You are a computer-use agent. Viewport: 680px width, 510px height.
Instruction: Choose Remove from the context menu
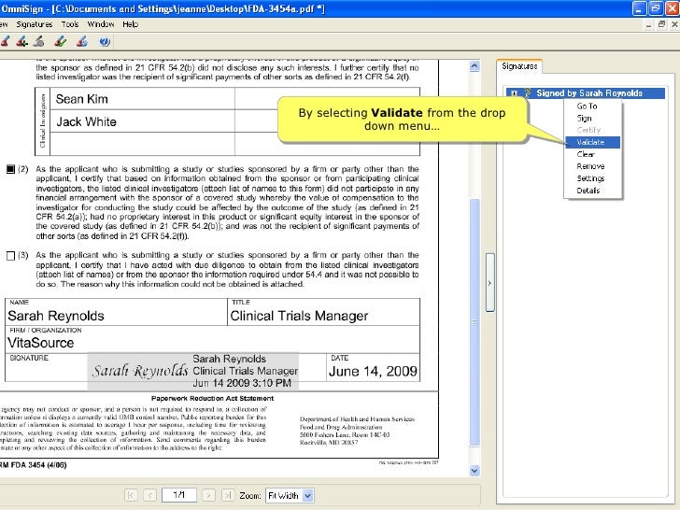click(x=593, y=166)
